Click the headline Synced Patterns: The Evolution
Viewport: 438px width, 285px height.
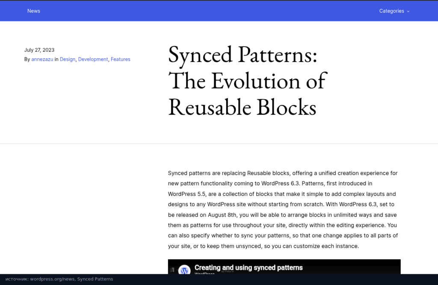tap(248, 81)
